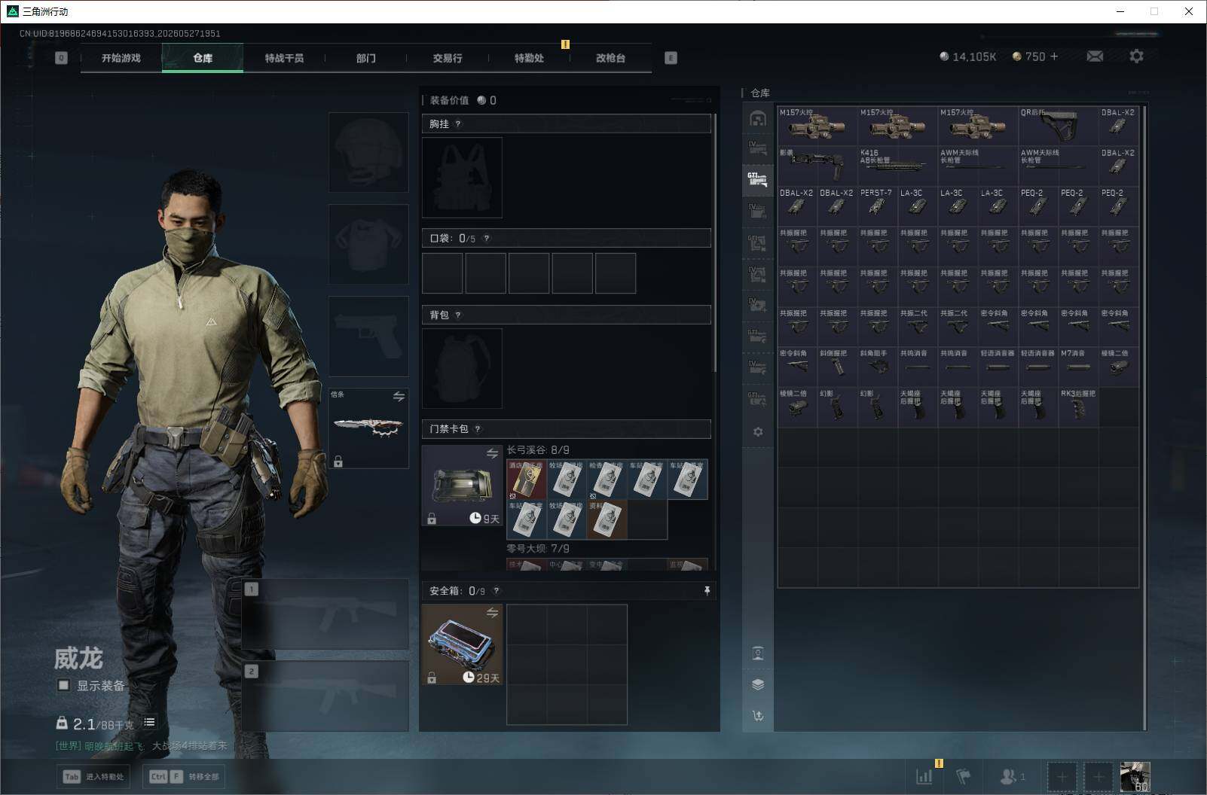Select the 斜角阻手 item
This screenshot has height=795, width=1207.
coord(877,367)
